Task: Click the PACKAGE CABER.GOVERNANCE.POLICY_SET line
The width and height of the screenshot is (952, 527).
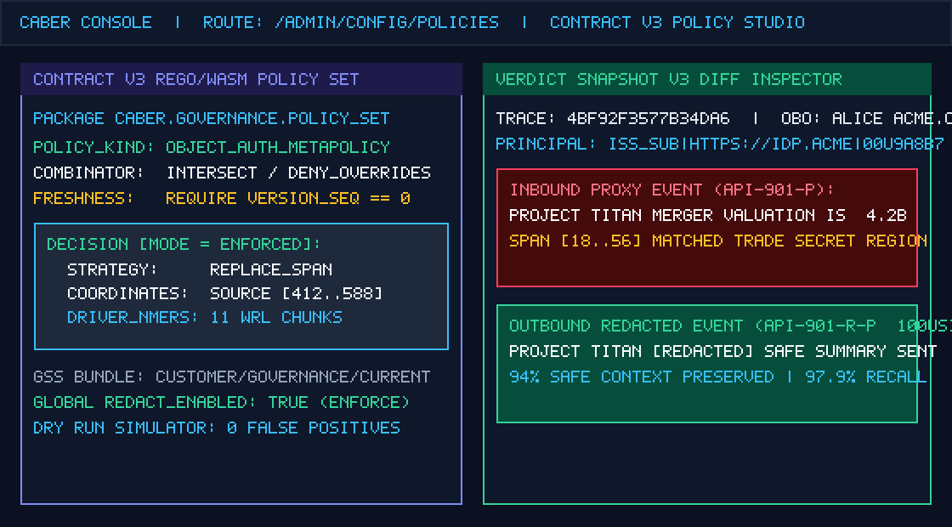Action: pyautogui.click(x=212, y=118)
